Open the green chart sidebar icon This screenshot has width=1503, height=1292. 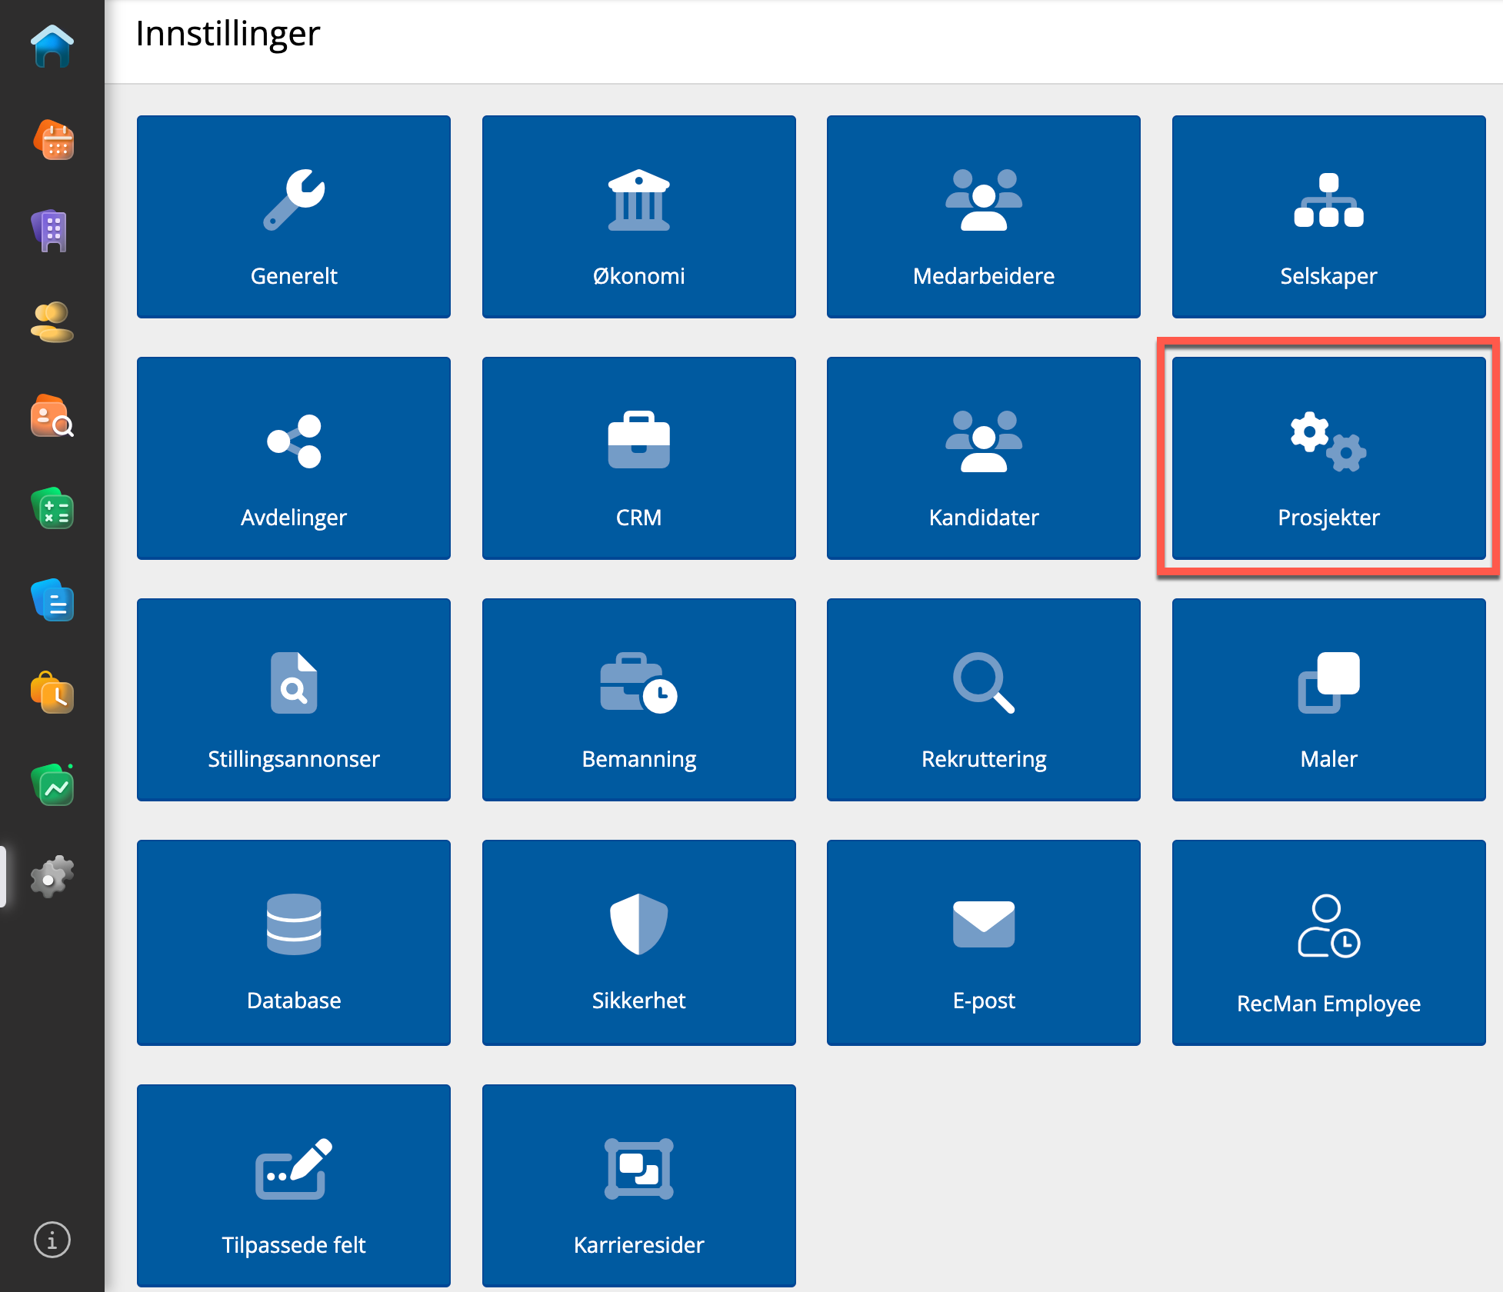[x=52, y=785]
